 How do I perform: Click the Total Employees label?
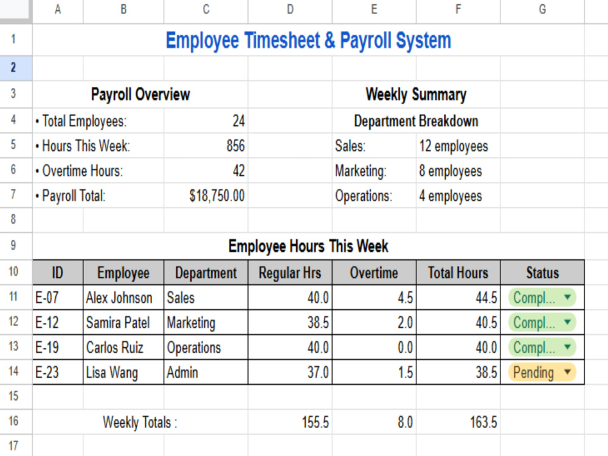click(x=81, y=121)
